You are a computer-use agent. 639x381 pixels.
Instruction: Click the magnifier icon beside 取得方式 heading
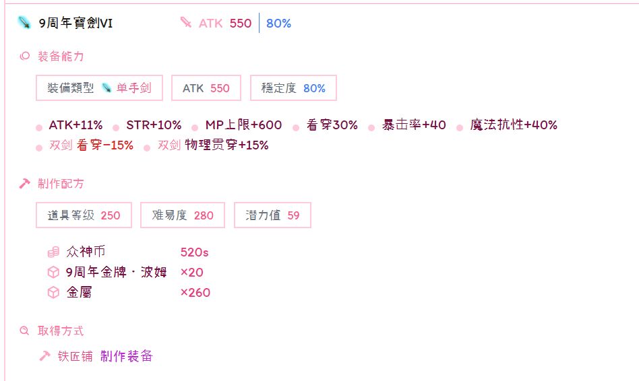point(25,331)
